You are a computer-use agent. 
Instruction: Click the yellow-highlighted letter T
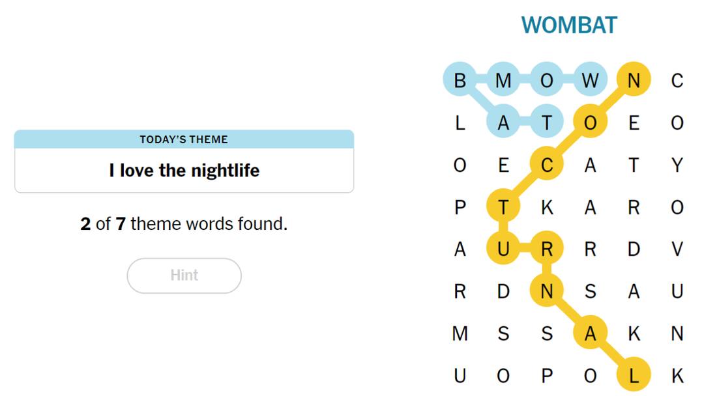click(x=503, y=208)
